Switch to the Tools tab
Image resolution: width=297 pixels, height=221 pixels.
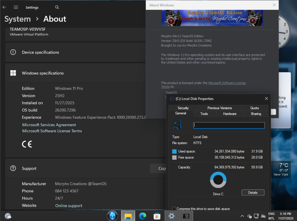(x=204, y=114)
